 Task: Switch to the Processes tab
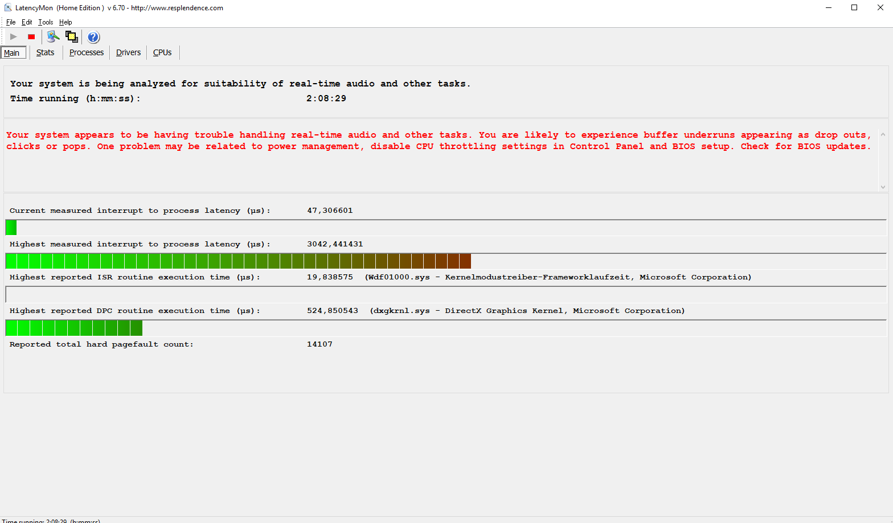point(87,52)
